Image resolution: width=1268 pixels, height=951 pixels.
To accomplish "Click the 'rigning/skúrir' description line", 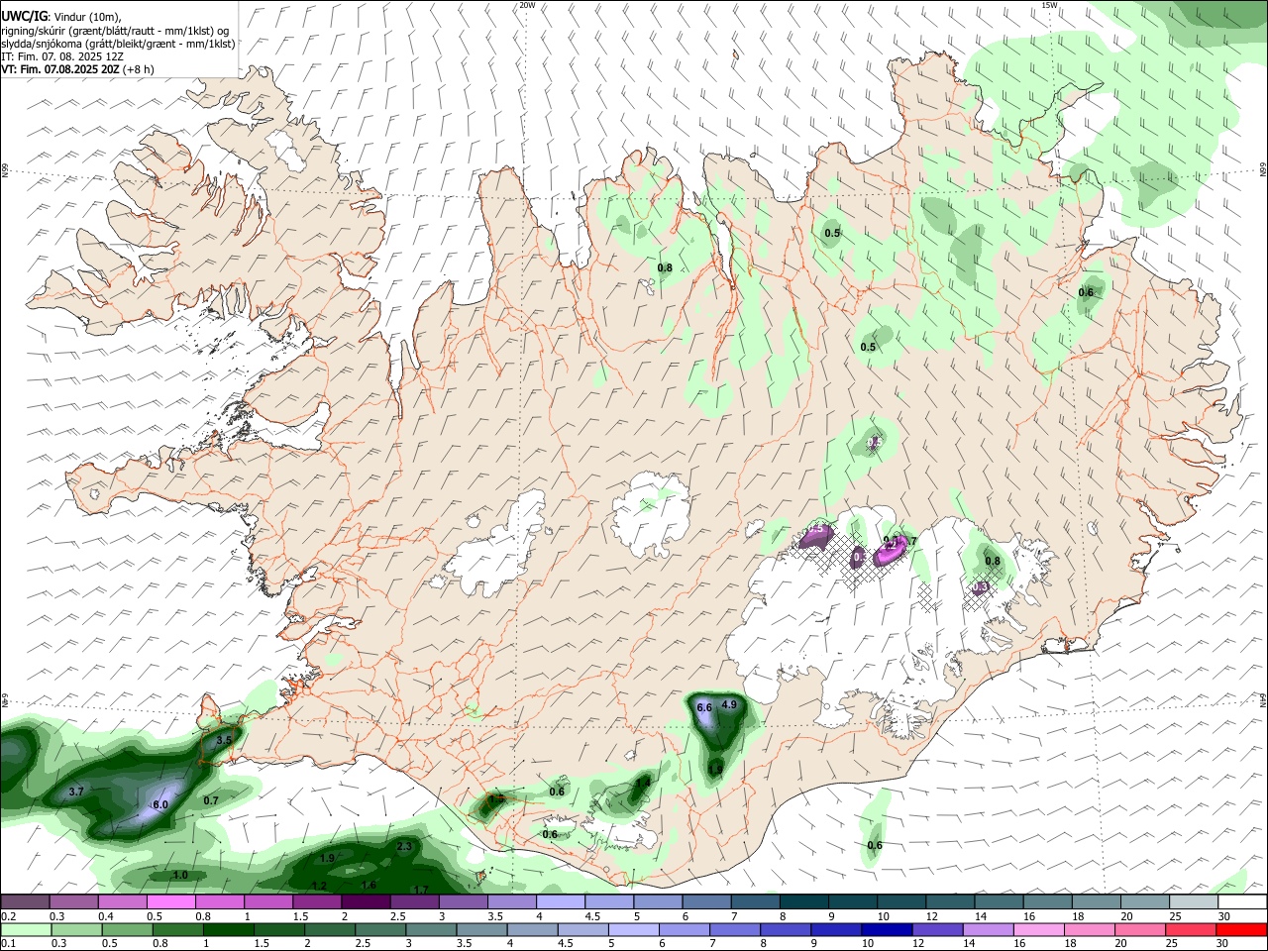I will [x=115, y=31].
